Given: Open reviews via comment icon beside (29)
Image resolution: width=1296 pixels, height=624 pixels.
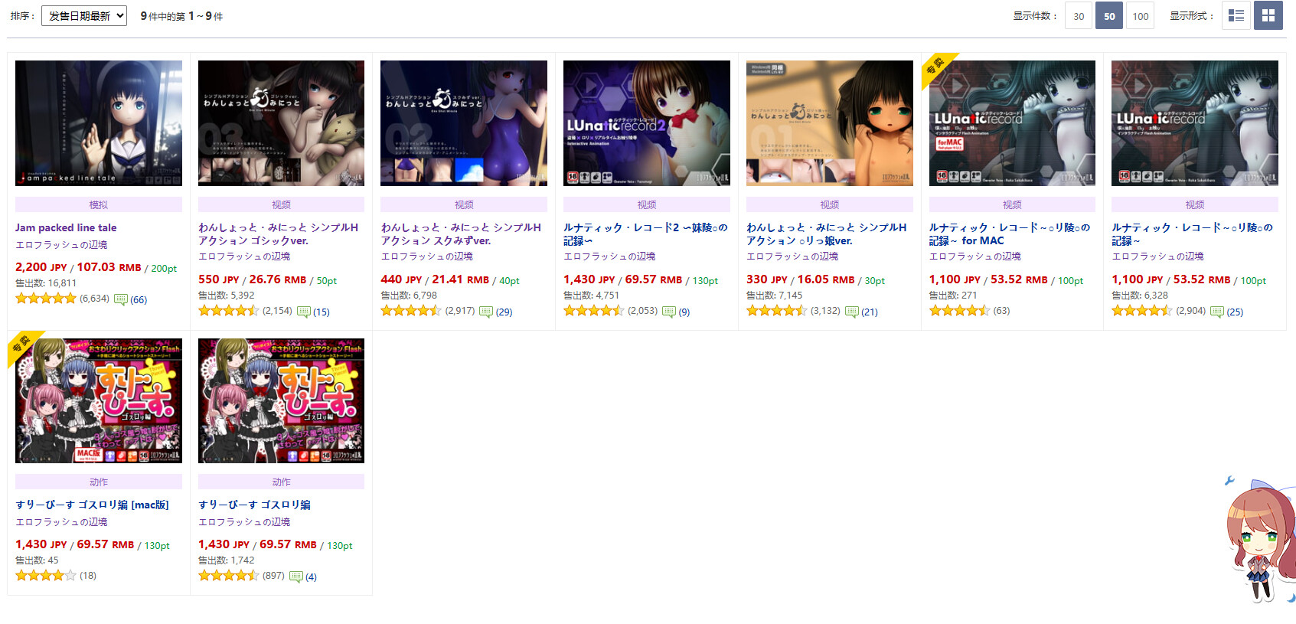Looking at the screenshot, I should [x=485, y=312].
